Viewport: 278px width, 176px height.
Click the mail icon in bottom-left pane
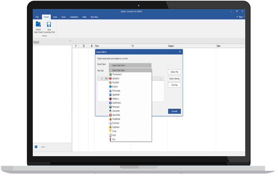(x=36, y=147)
